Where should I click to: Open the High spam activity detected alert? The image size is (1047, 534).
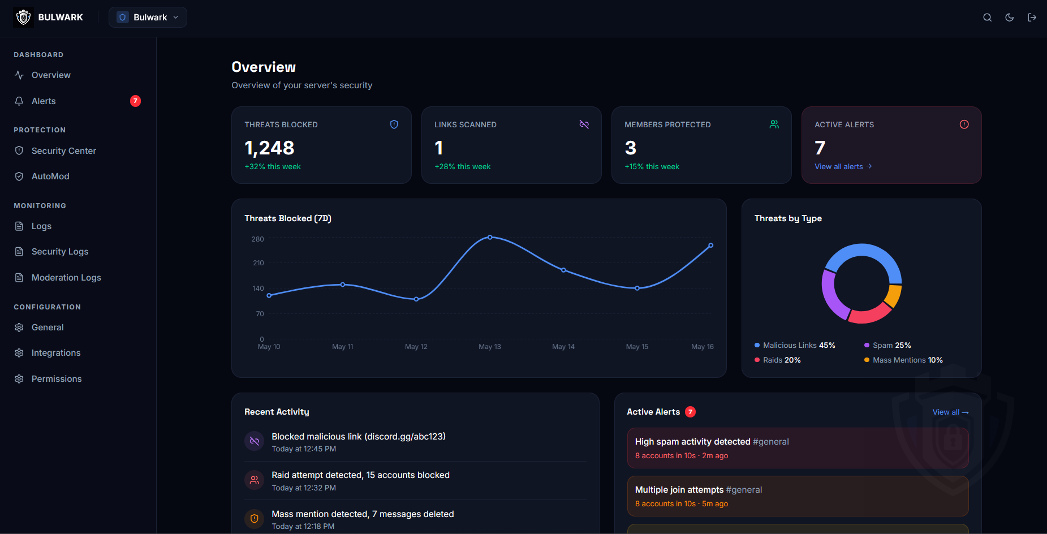(x=798, y=448)
